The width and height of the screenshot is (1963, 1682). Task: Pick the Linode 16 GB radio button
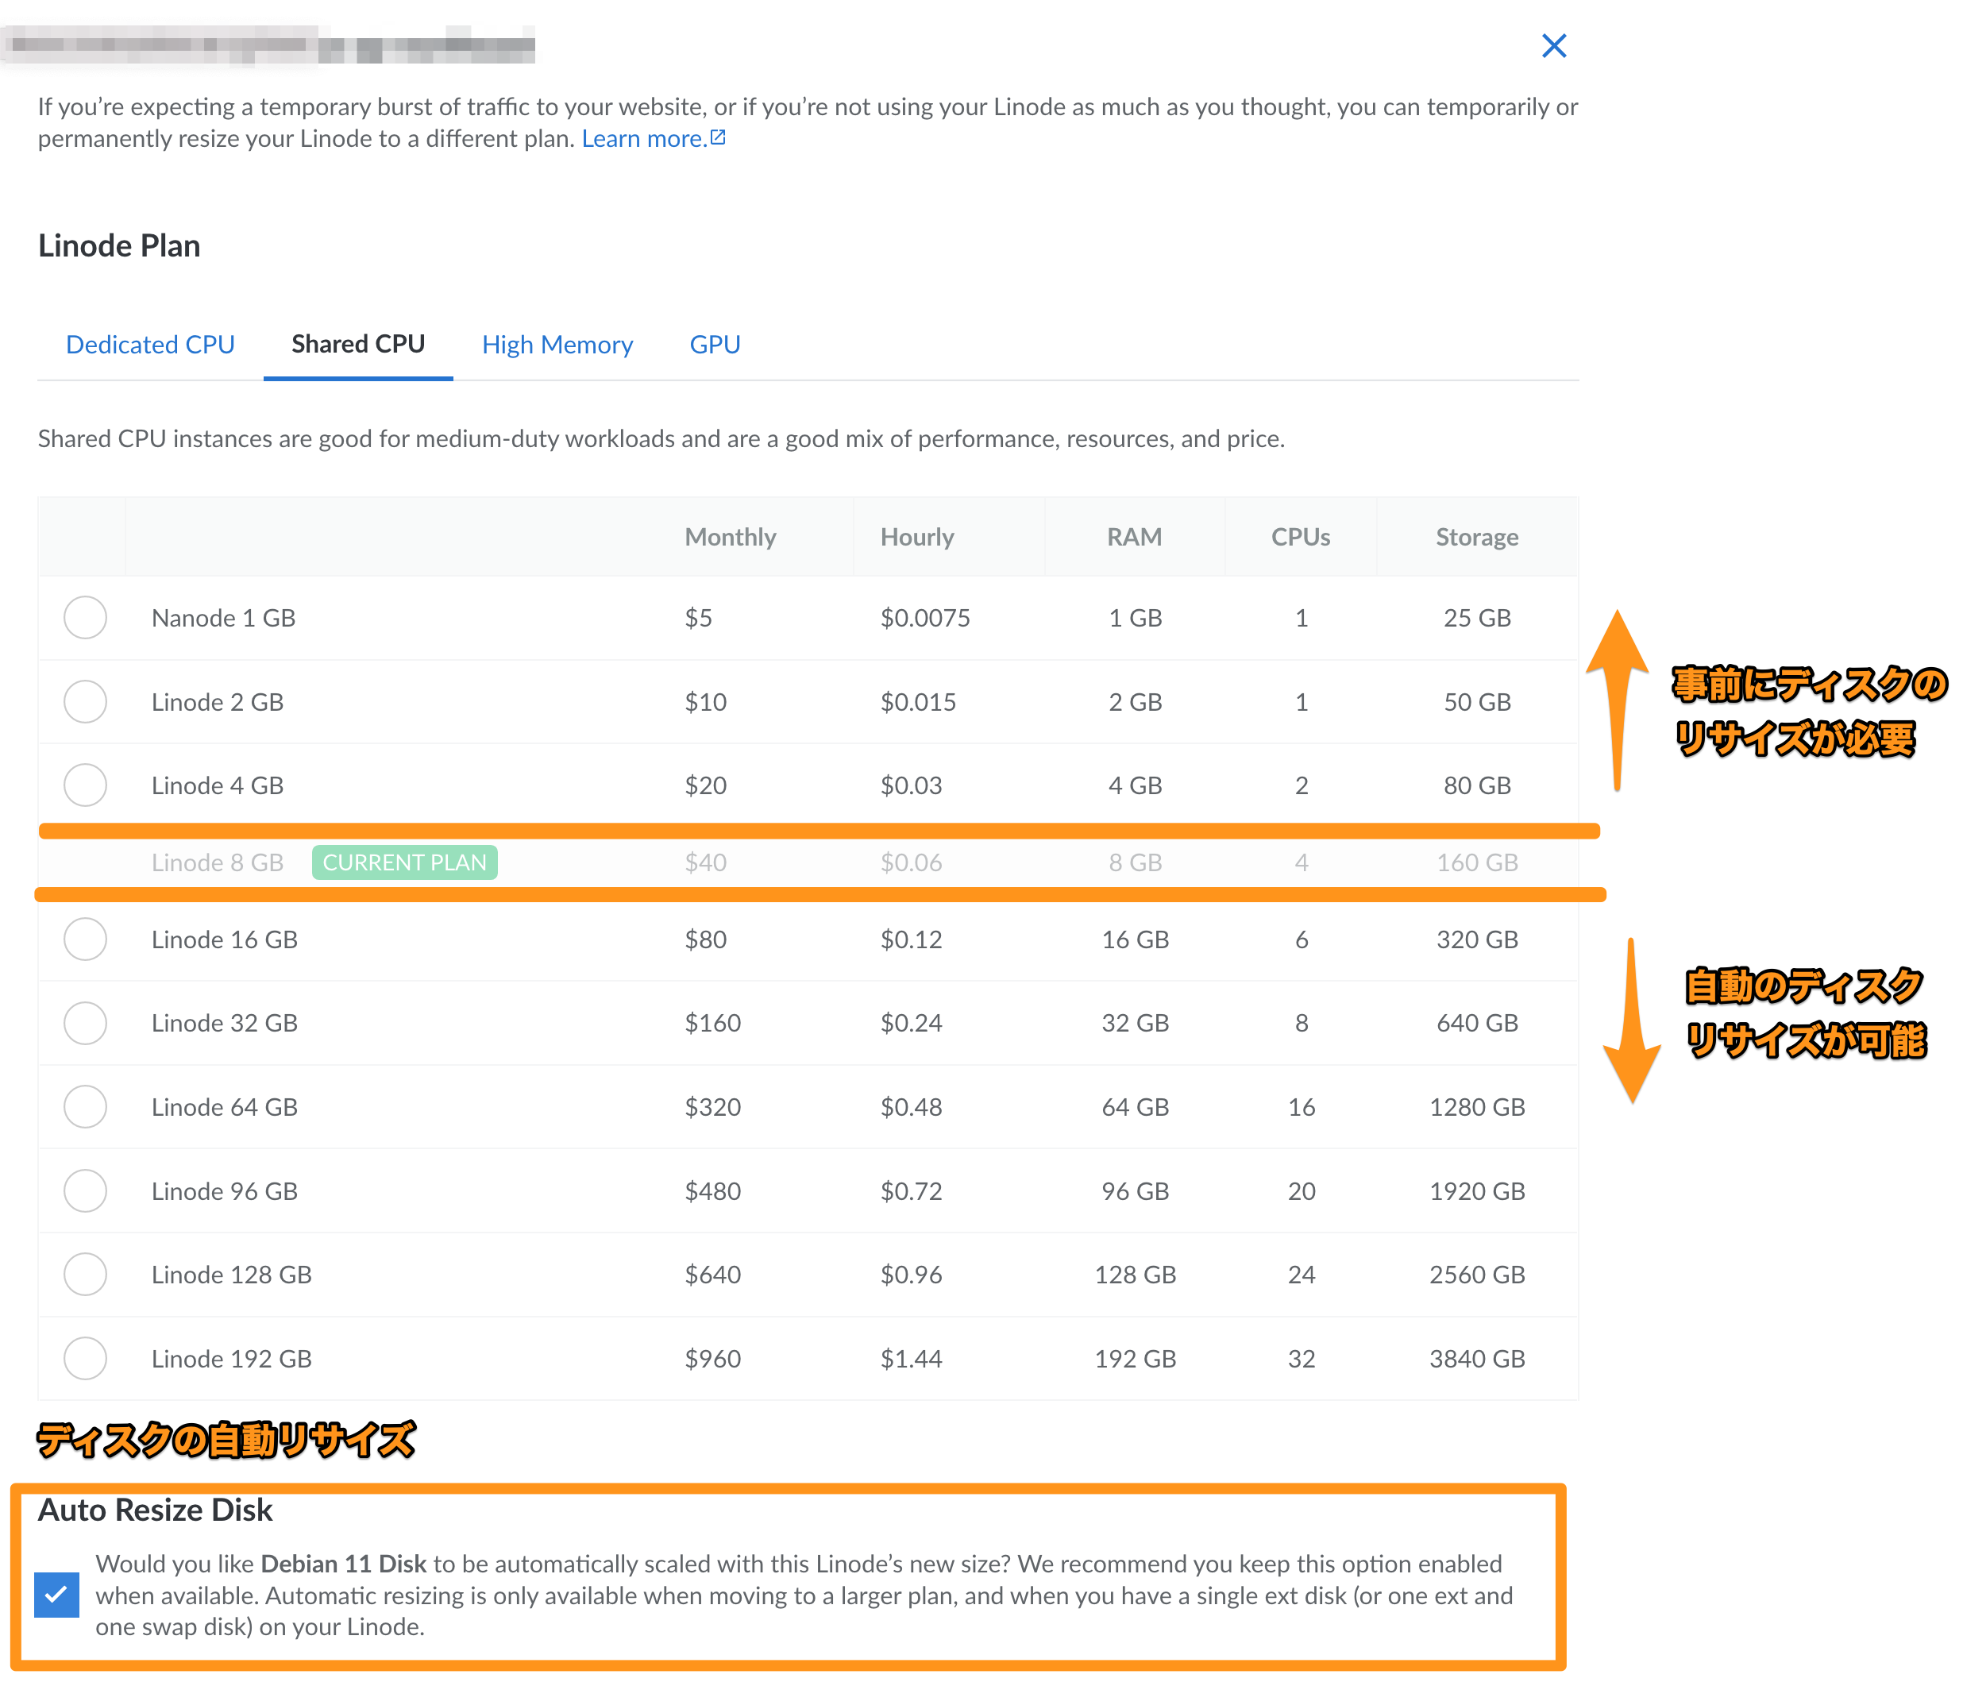(x=85, y=939)
